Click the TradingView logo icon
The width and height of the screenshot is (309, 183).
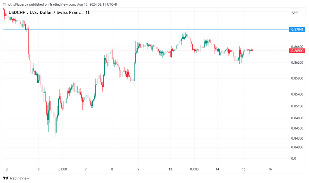5,178
